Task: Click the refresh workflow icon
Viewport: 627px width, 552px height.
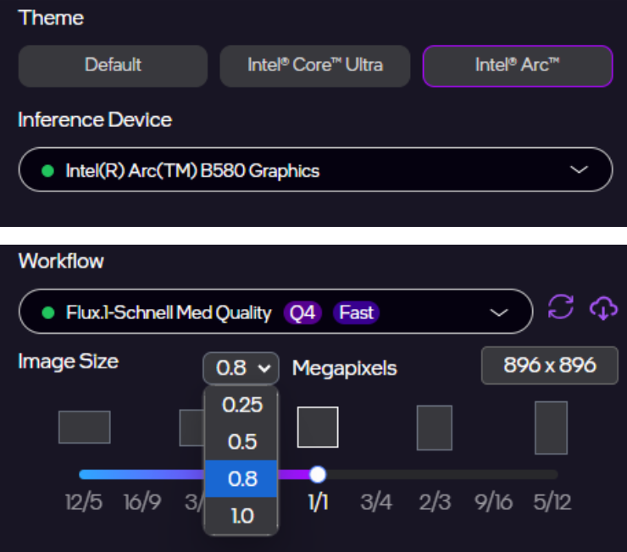Action: [561, 307]
